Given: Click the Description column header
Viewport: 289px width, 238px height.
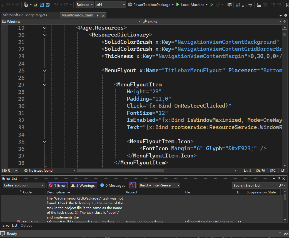Looking at the screenshot, I should click(x=56, y=192).
